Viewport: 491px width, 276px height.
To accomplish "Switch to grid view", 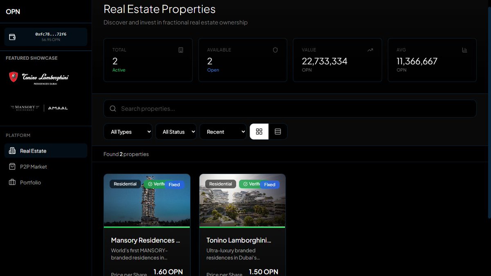I will coord(259,132).
